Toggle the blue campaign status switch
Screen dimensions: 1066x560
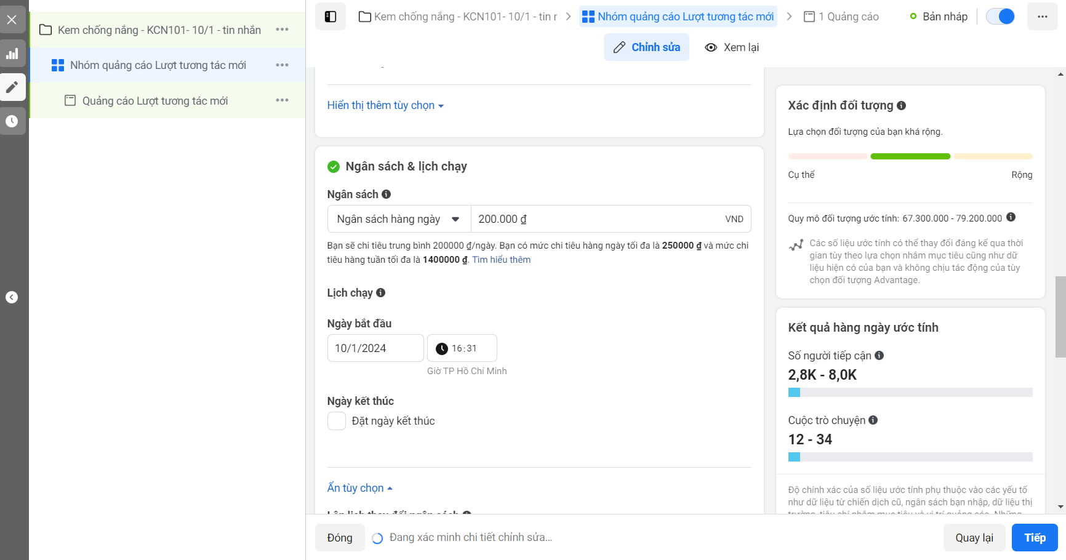tap(1000, 17)
